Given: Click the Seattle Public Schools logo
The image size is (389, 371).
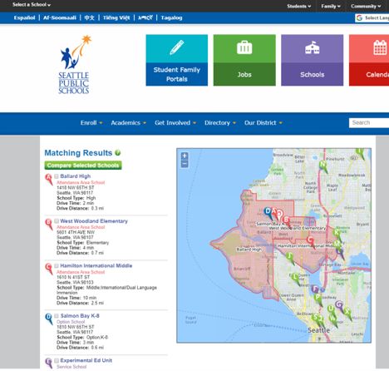Looking at the screenshot, I should pos(75,64).
